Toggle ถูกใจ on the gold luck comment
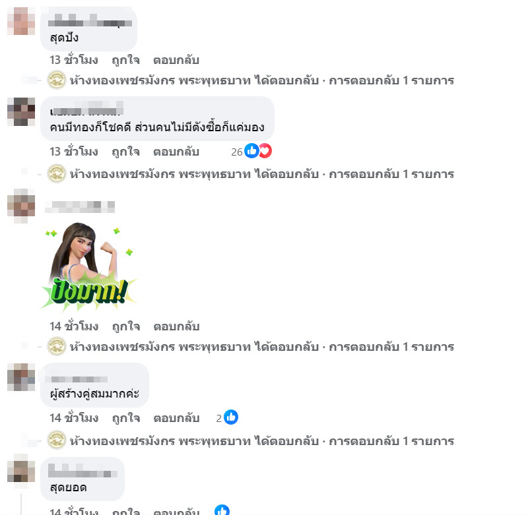 [x=126, y=152]
